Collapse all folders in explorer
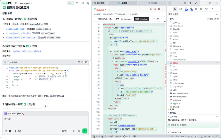 coord(217,19)
